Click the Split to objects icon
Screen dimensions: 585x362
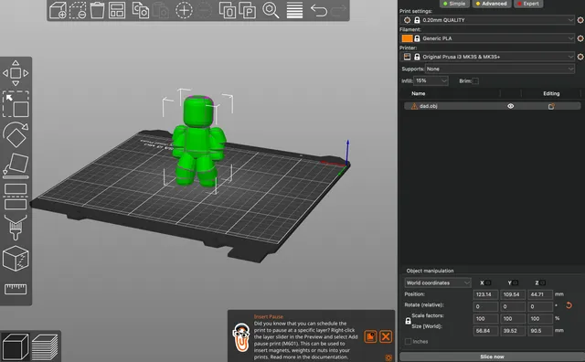228,10
